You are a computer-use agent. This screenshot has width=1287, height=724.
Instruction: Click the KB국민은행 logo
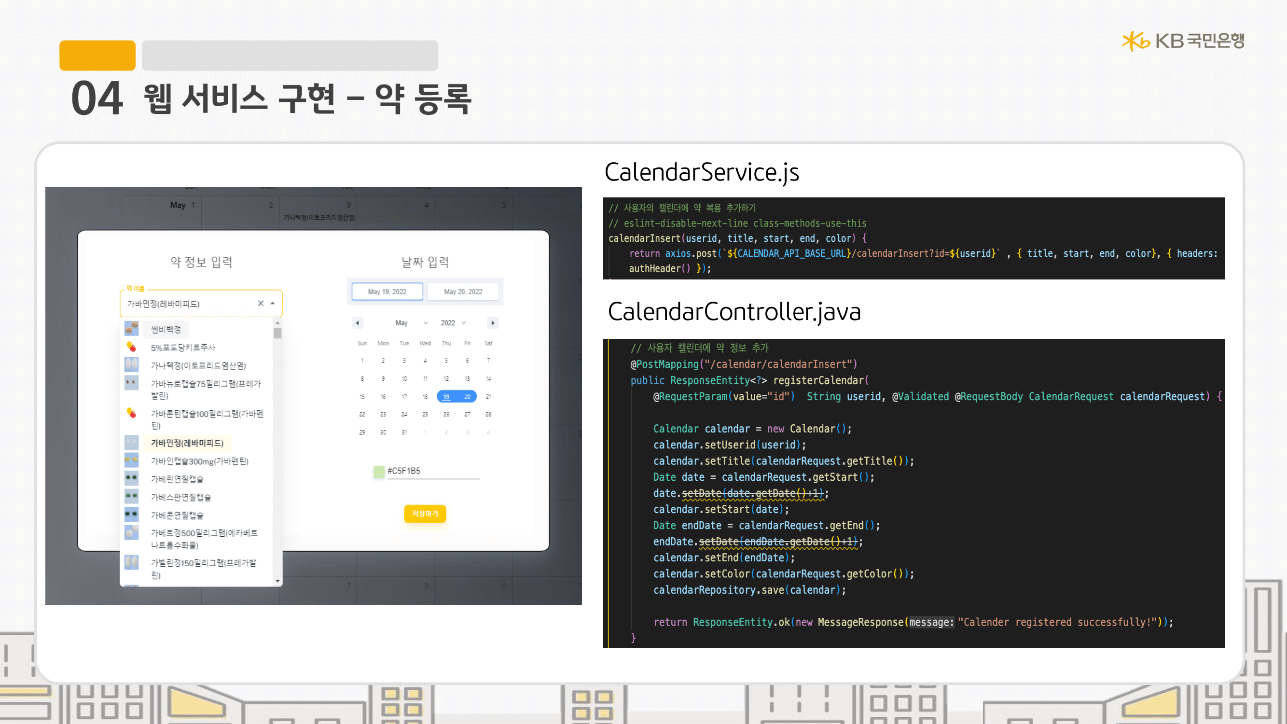pyautogui.click(x=1183, y=41)
